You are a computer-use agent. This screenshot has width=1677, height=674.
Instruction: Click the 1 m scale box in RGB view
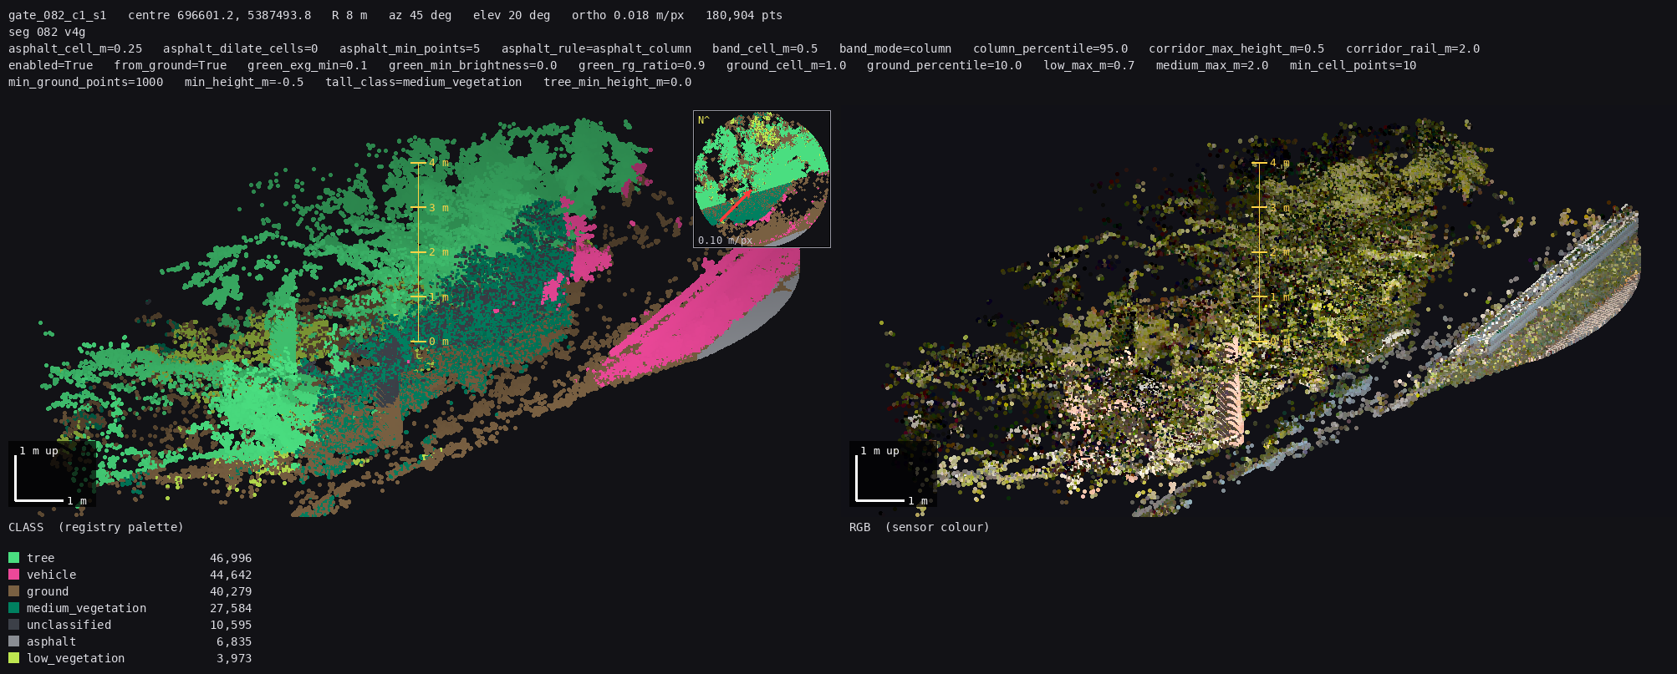[x=893, y=474]
